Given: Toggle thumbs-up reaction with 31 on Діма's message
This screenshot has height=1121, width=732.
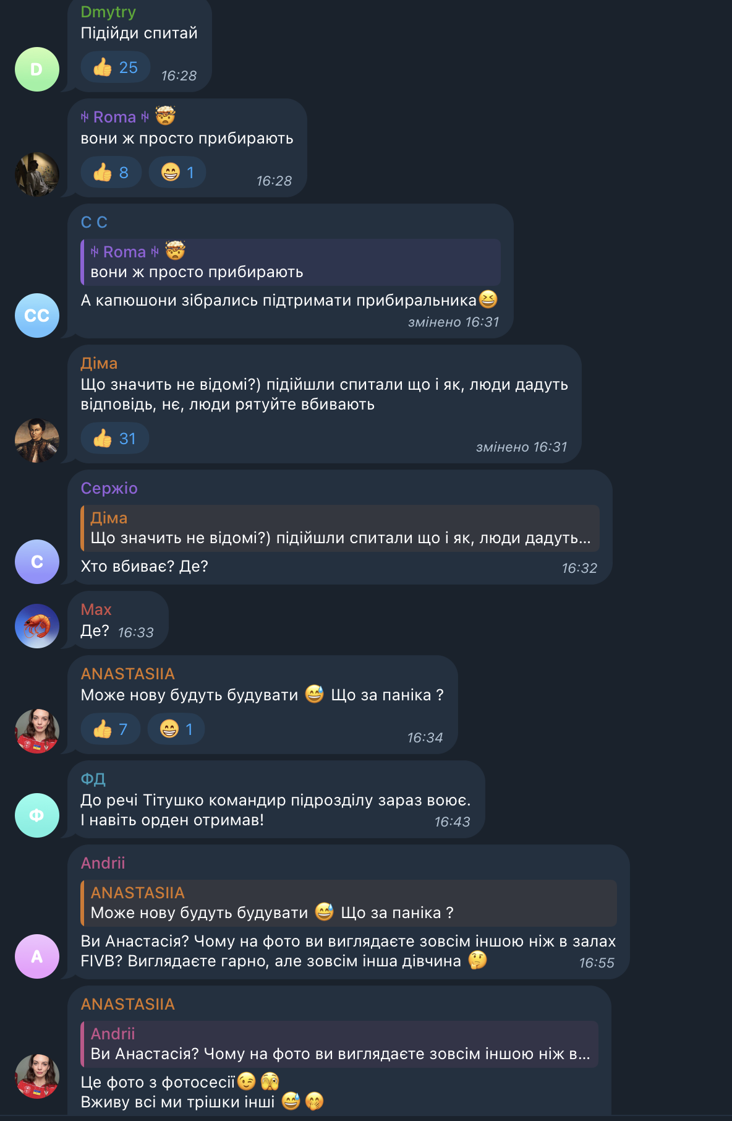Looking at the screenshot, I should pyautogui.click(x=115, y=439).
